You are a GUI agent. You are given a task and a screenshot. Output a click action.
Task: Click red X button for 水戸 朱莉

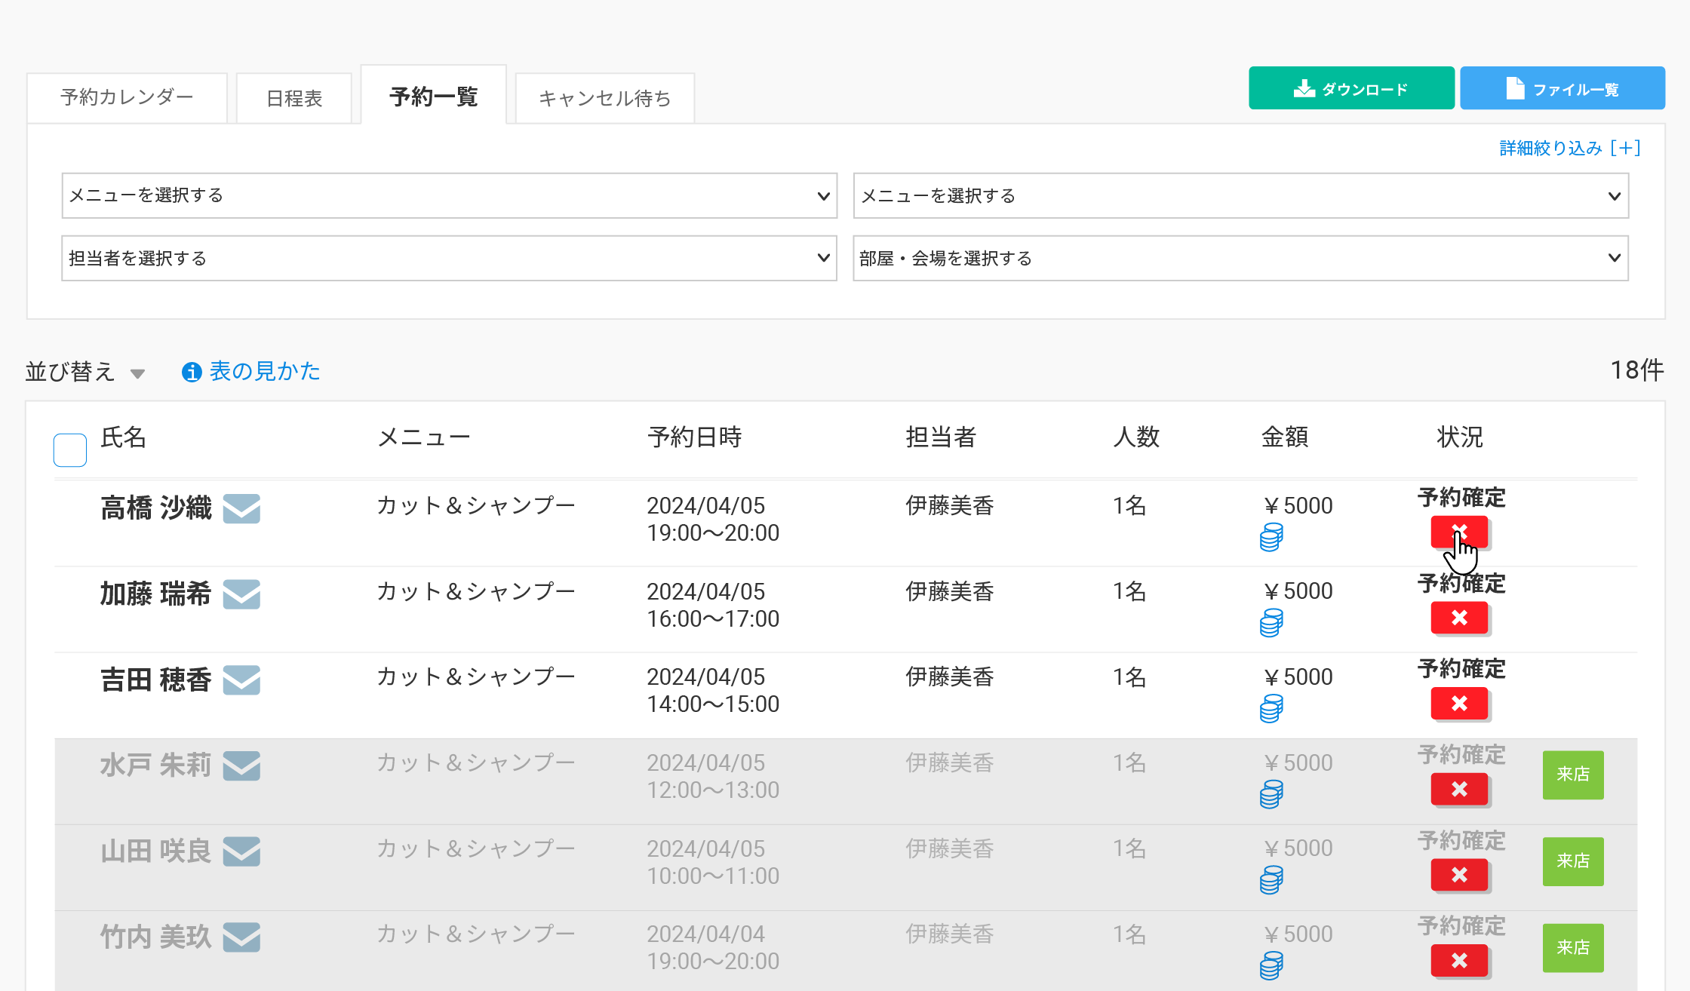click(1459, 789)
